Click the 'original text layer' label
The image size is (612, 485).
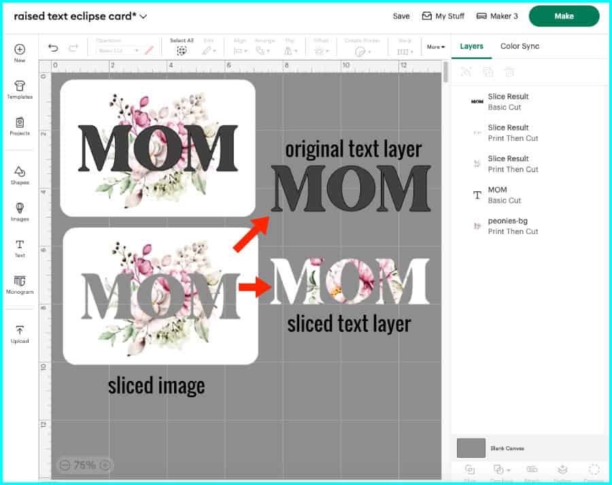click(354, 149)
